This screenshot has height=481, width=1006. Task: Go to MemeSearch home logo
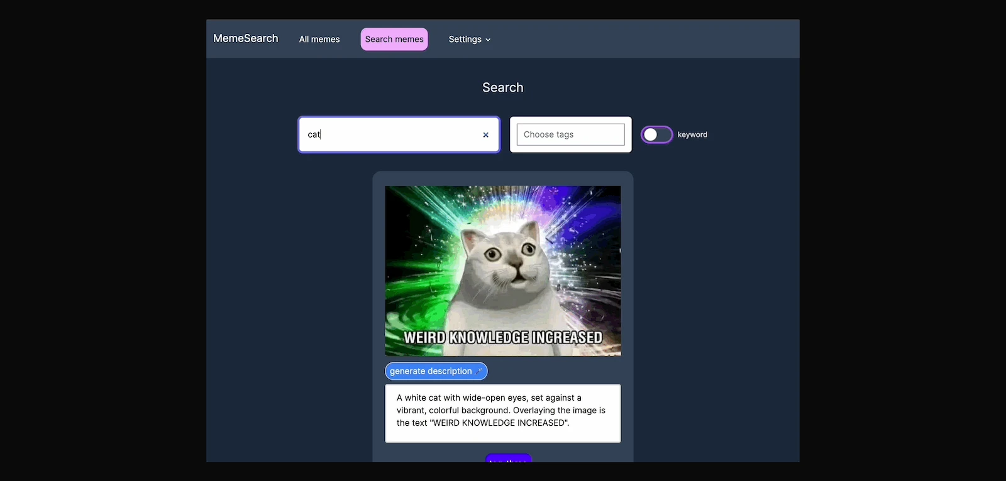click(x=246, y=38)
